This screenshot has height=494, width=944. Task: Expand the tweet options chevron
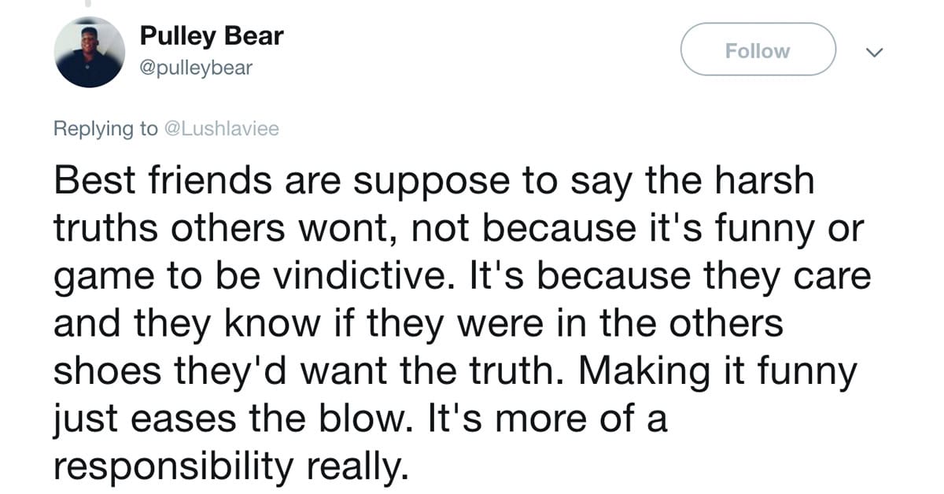[x=872, y=52]
